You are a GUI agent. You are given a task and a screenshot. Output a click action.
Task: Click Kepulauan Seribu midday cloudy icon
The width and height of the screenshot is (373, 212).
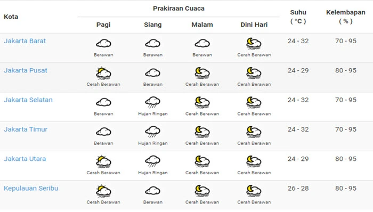coord(153,191)
